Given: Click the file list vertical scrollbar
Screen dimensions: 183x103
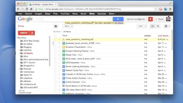Looking at the screenshot, I should click(172, 40).
